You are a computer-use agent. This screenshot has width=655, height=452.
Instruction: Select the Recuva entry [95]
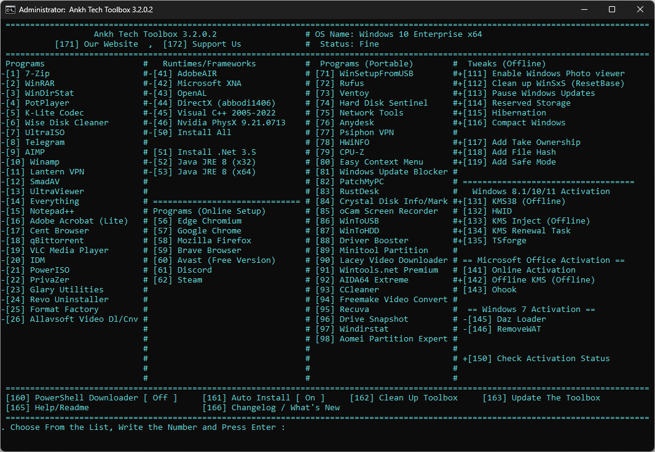[x=342, y=310]
